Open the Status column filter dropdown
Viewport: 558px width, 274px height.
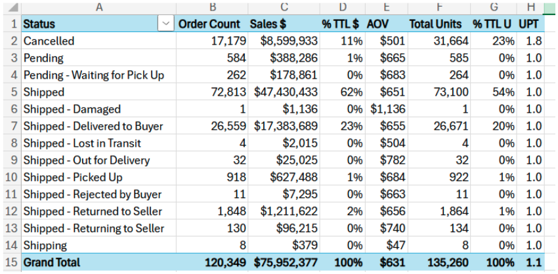click(x=165, y=24)
